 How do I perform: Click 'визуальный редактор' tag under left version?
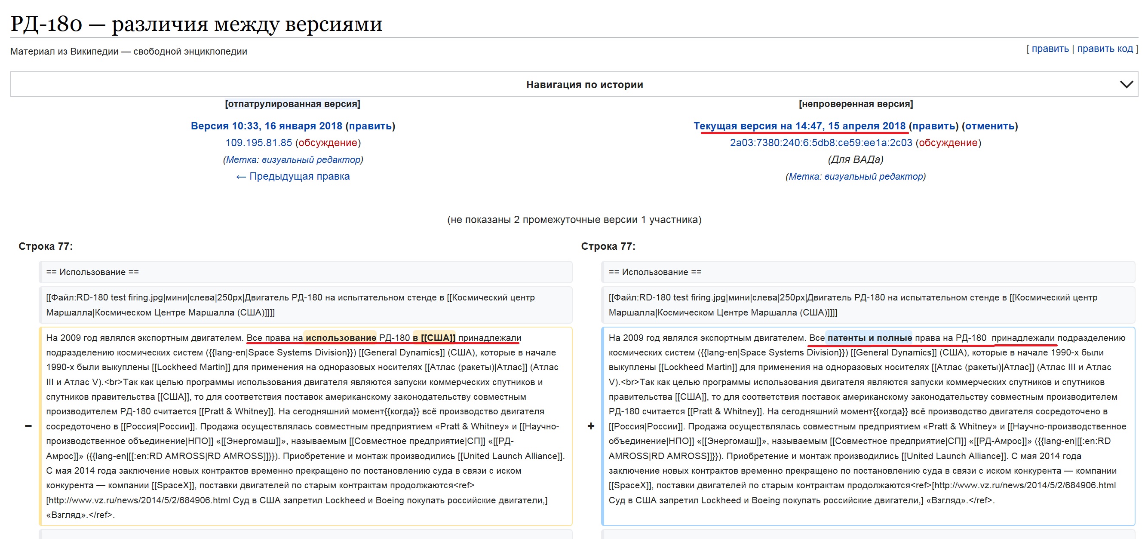pos(310,159)
